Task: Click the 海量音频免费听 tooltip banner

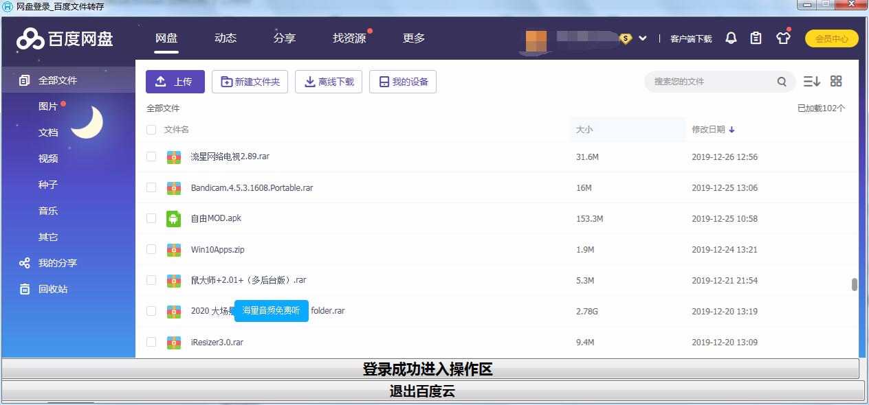Action: (271, 310)
